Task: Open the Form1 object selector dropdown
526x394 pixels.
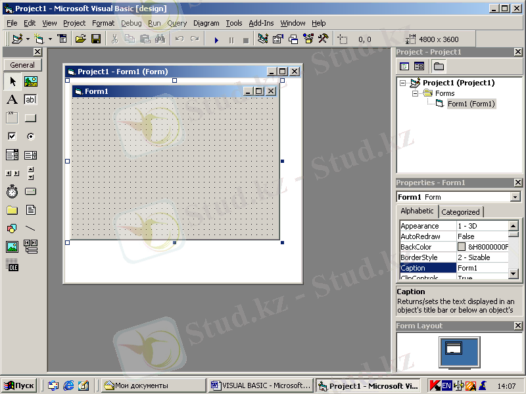Action: coord(515,197)
